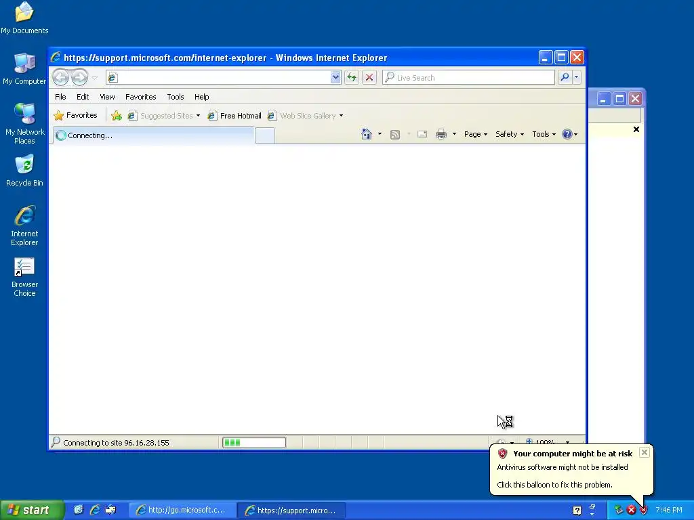Open a new blank tab

(x=265, y=135)
